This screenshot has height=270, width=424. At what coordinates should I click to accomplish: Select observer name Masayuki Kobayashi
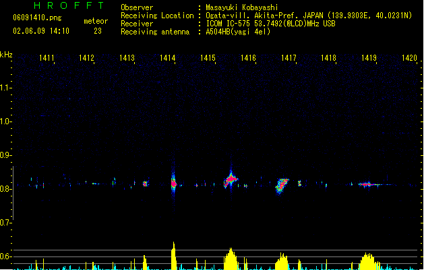coord(242,7)
